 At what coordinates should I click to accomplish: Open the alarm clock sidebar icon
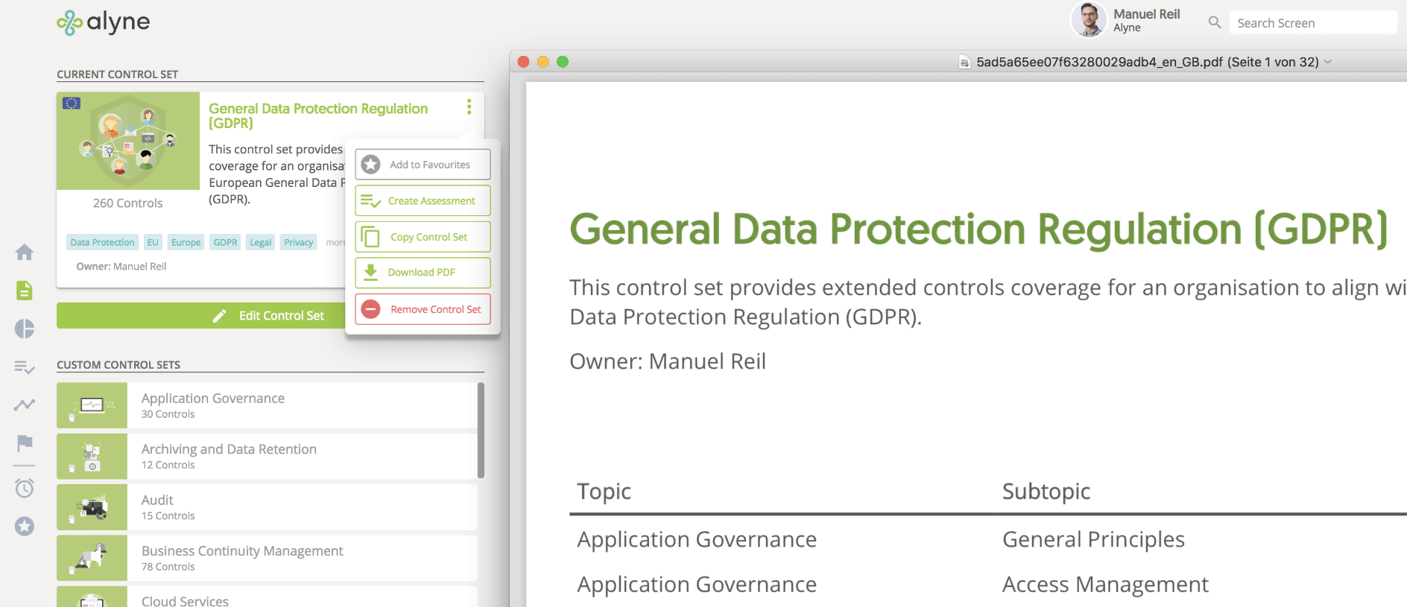[25, 488]
